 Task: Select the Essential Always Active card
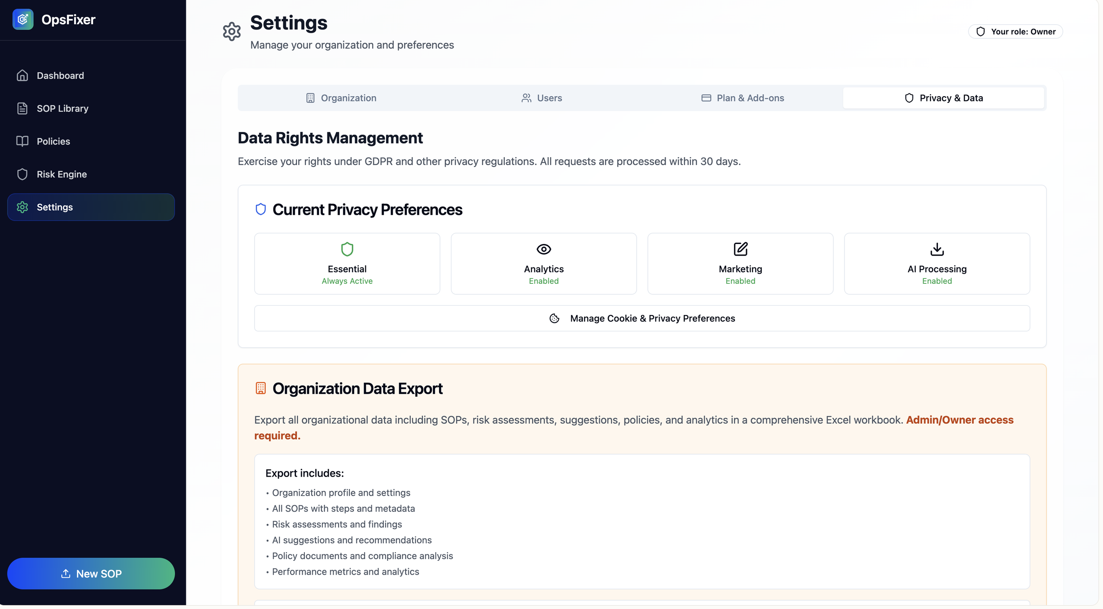347,264
